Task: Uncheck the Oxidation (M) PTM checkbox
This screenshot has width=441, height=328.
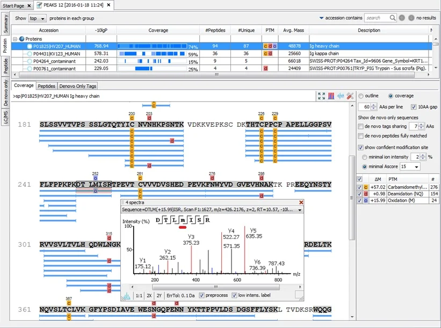Action: (x=359, y=201)
